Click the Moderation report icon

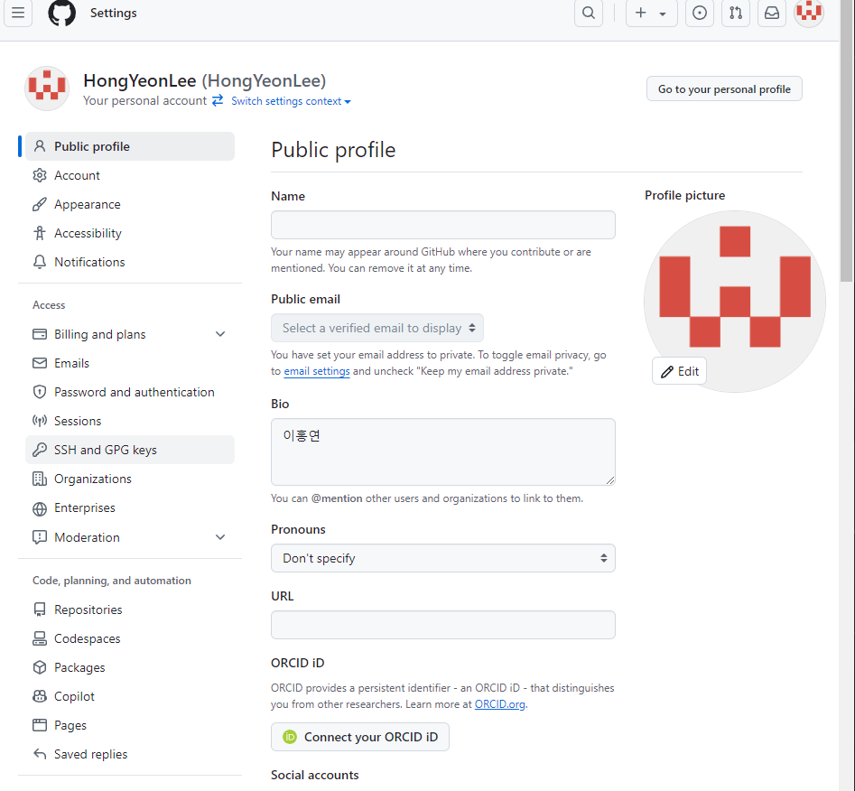pyautogui.click(x=40, y=537)
